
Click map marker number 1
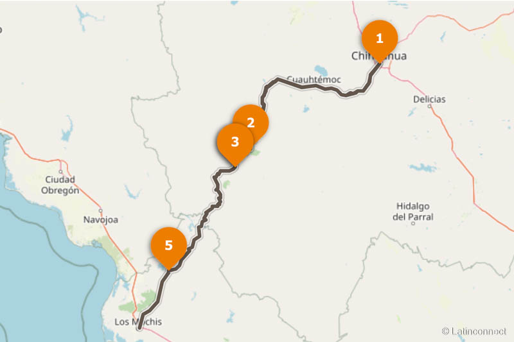[x=380, y=38]
